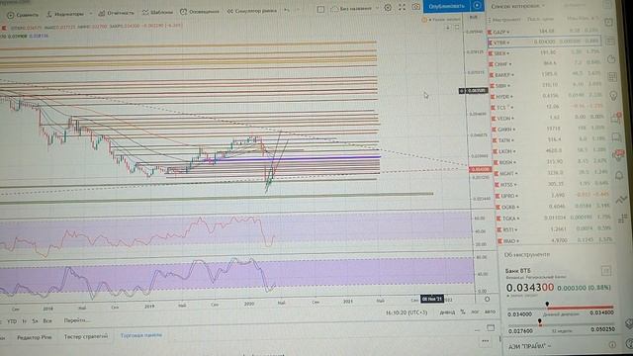Toggle percent scale on price axis

(x=463, y=312)
